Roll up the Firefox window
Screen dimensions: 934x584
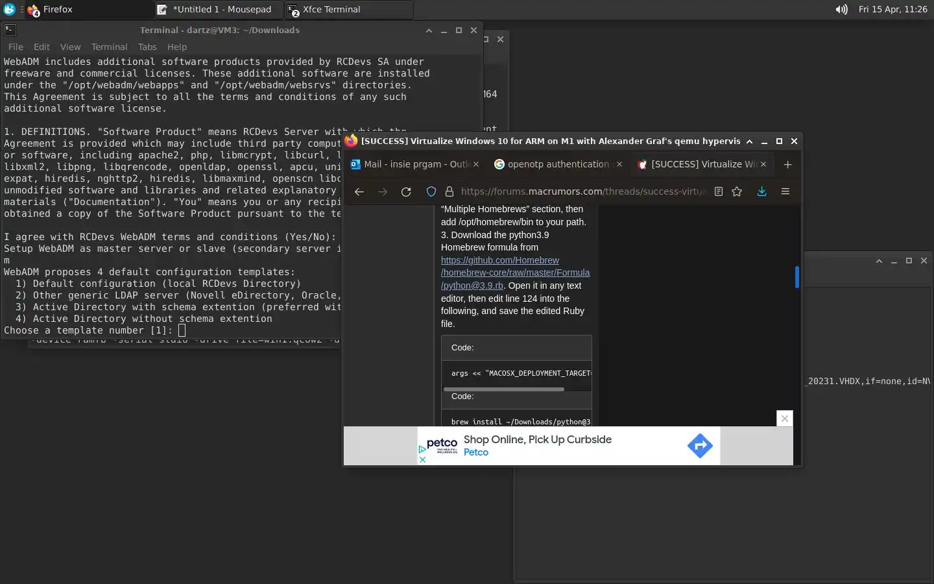tap(749, 141)
